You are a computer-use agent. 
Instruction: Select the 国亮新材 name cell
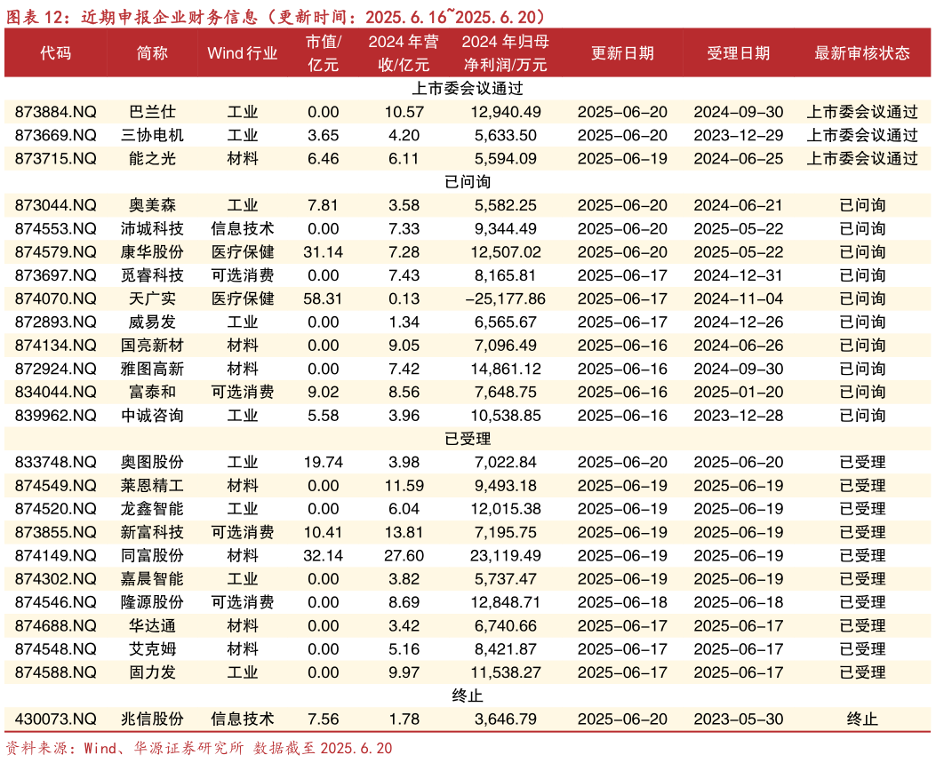click(x=152, y=346)
